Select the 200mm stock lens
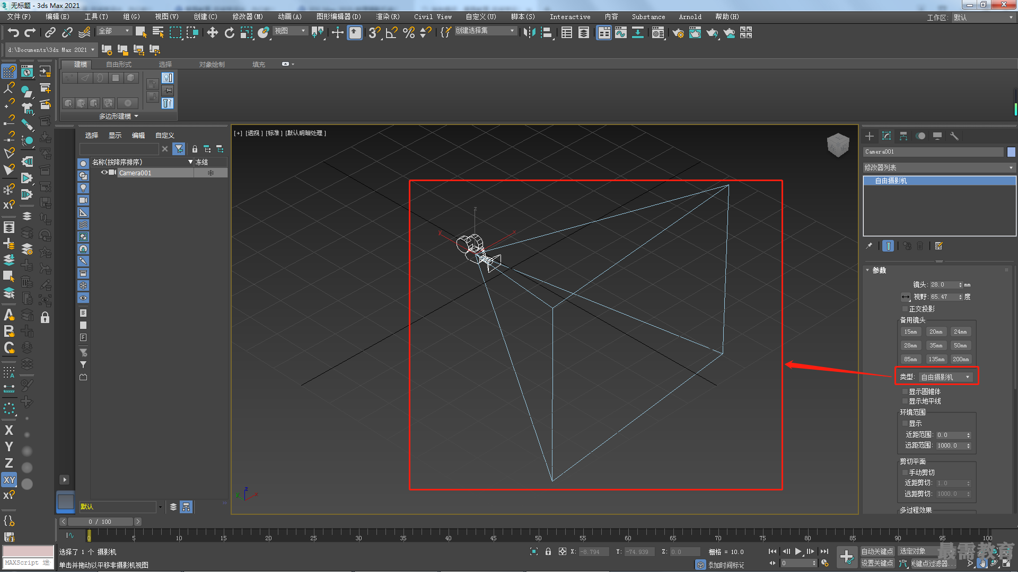The width and height of the screenshot is (1018, 572). coord(960,359)
